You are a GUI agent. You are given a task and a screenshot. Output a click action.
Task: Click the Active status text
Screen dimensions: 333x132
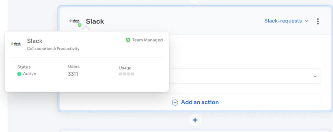(29, 74)
